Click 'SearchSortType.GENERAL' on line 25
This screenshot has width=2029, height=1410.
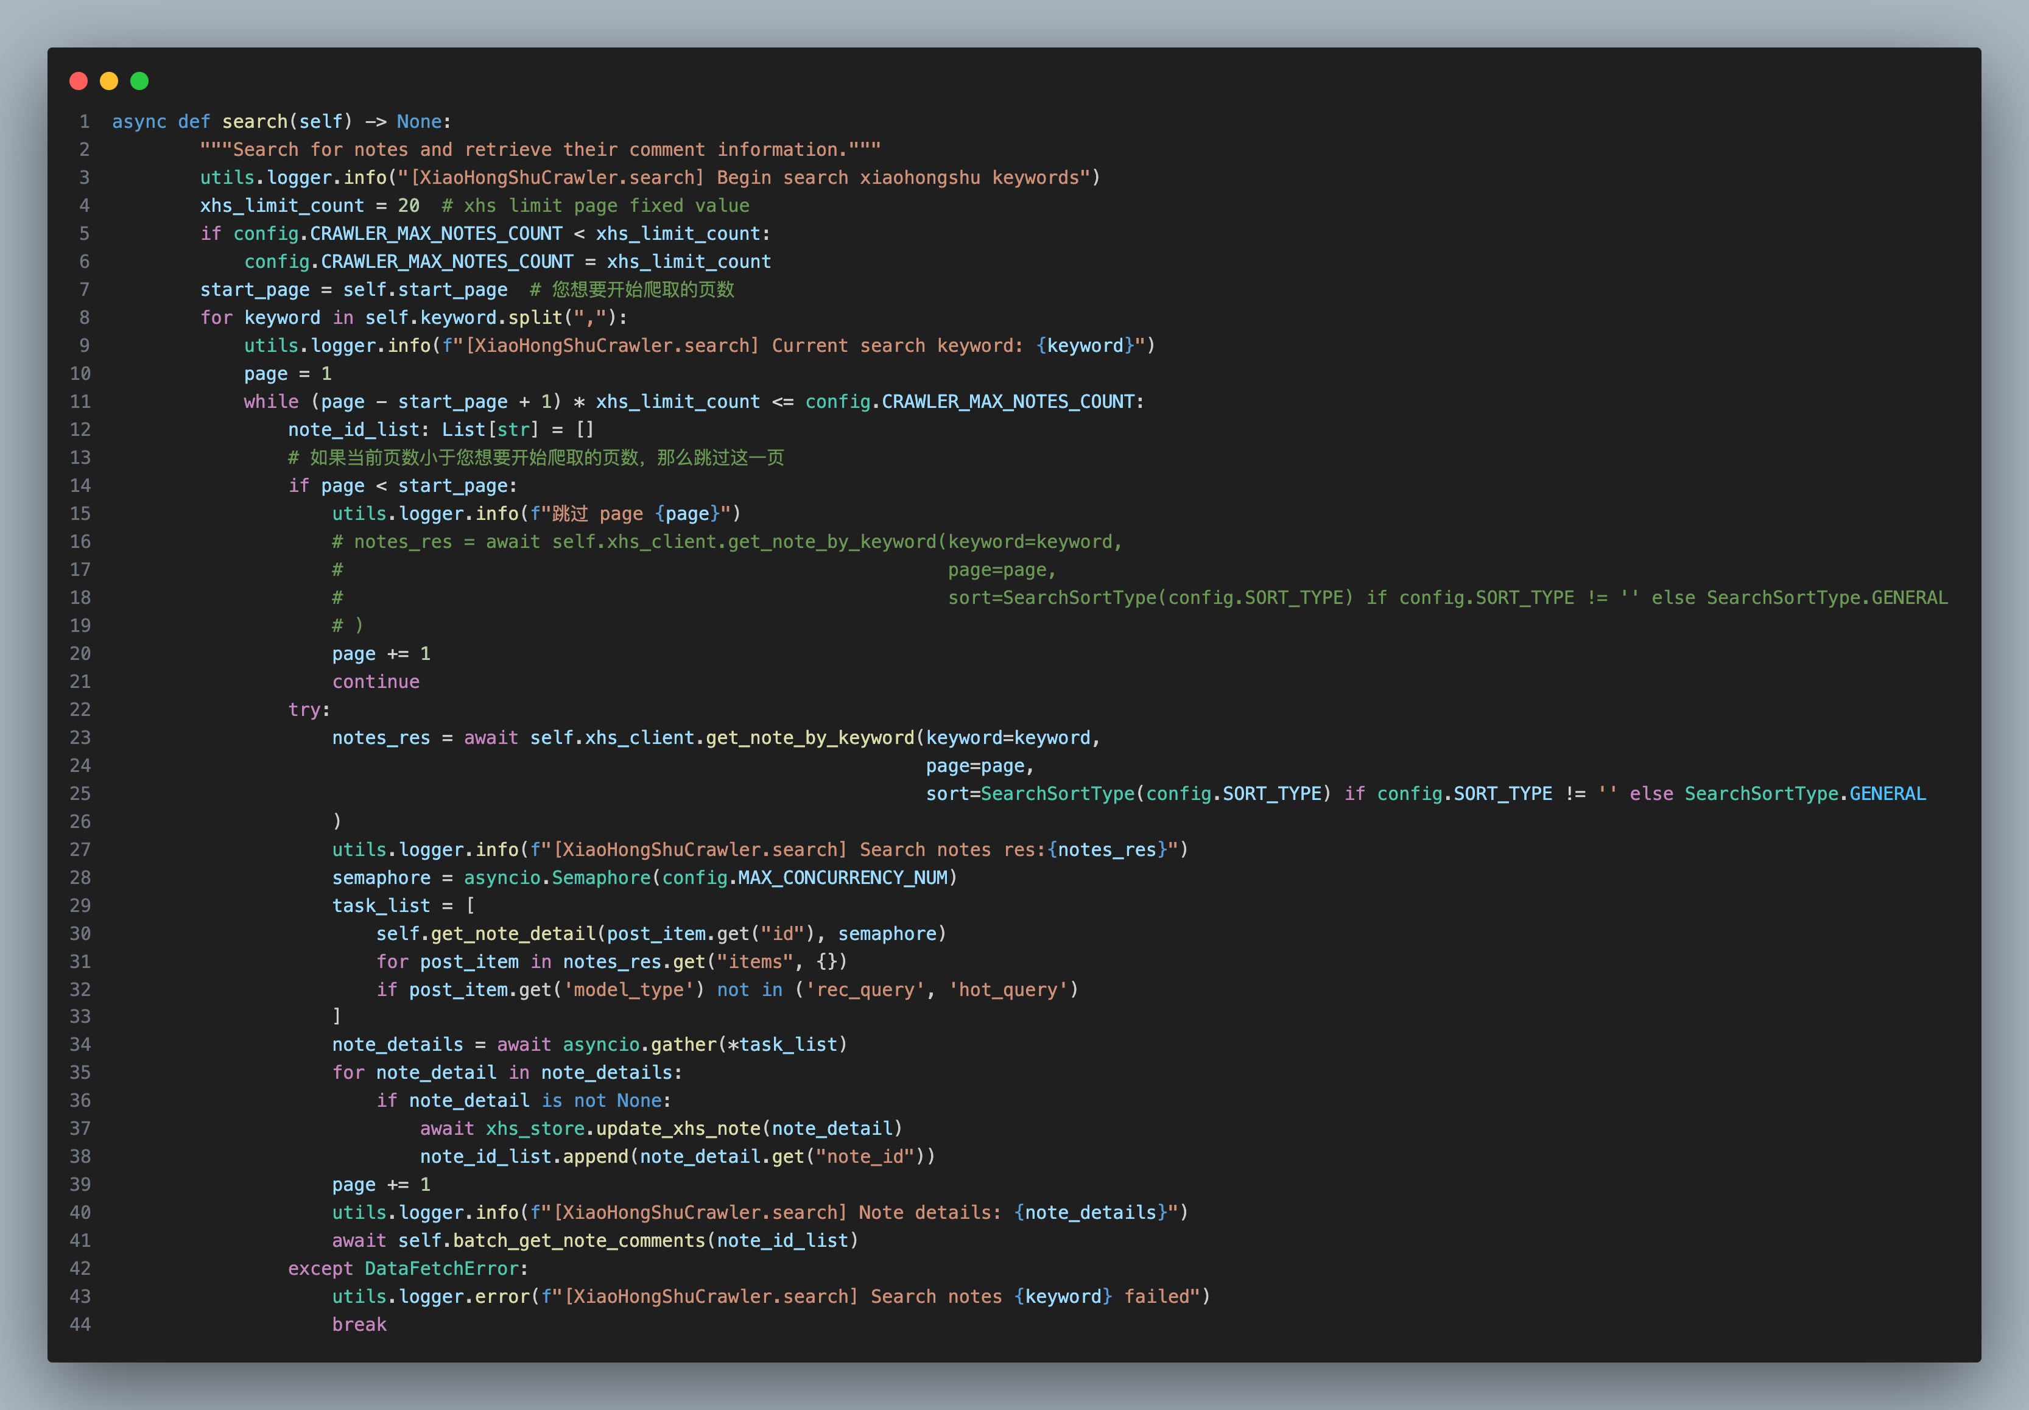pos(1804,794)
